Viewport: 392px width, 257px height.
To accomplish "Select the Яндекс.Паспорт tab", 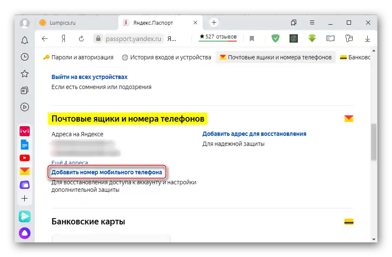I will click(x=160, y=23).
